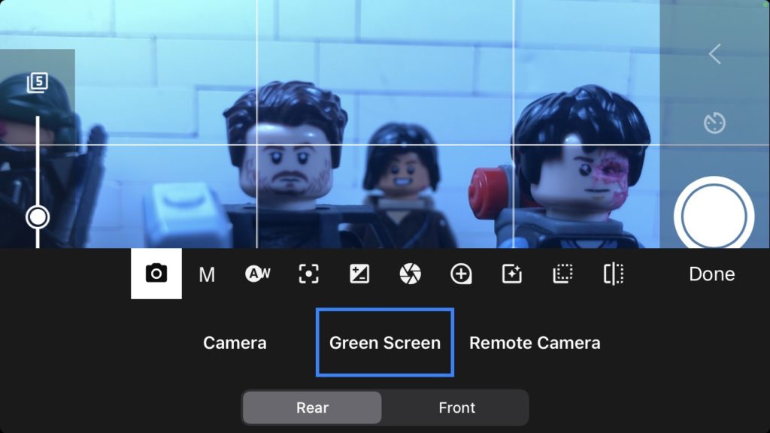The width and height of the screenshot is (770, 433).
Task: Select the auto white balance icon
Action: pos(257,274)
